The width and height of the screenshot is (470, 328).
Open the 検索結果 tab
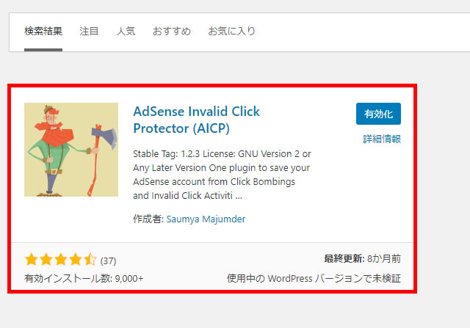(x=43, y=31)
